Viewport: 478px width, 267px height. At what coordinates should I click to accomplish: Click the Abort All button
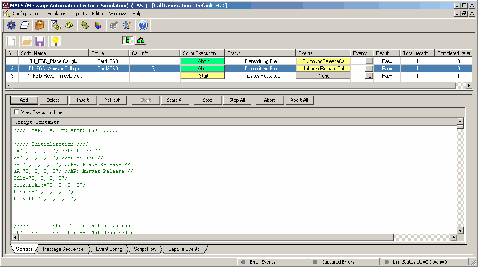coord(299,100)
